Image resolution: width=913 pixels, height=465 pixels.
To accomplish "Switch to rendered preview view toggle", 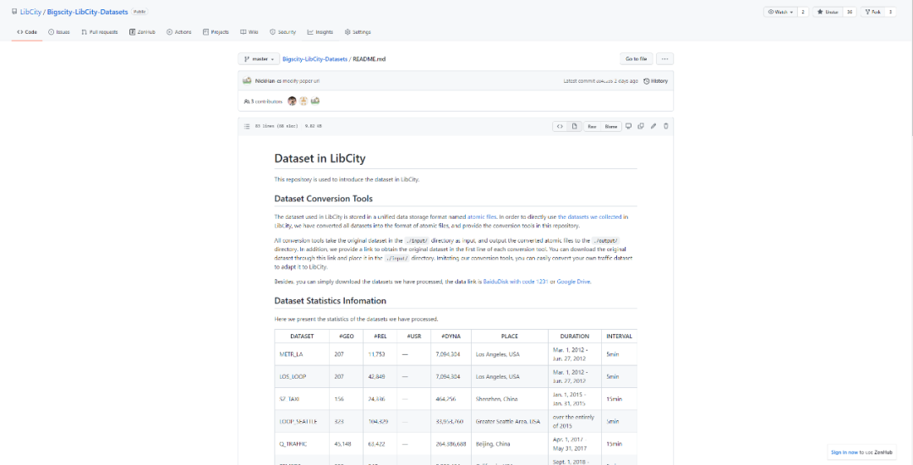I will [574, 126].
